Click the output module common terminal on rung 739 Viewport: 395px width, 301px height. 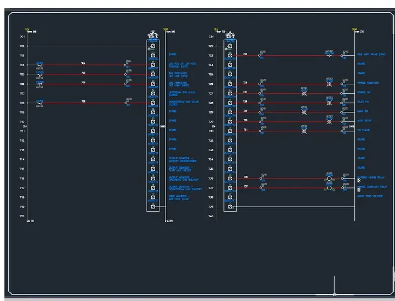(x=230, y=207)
